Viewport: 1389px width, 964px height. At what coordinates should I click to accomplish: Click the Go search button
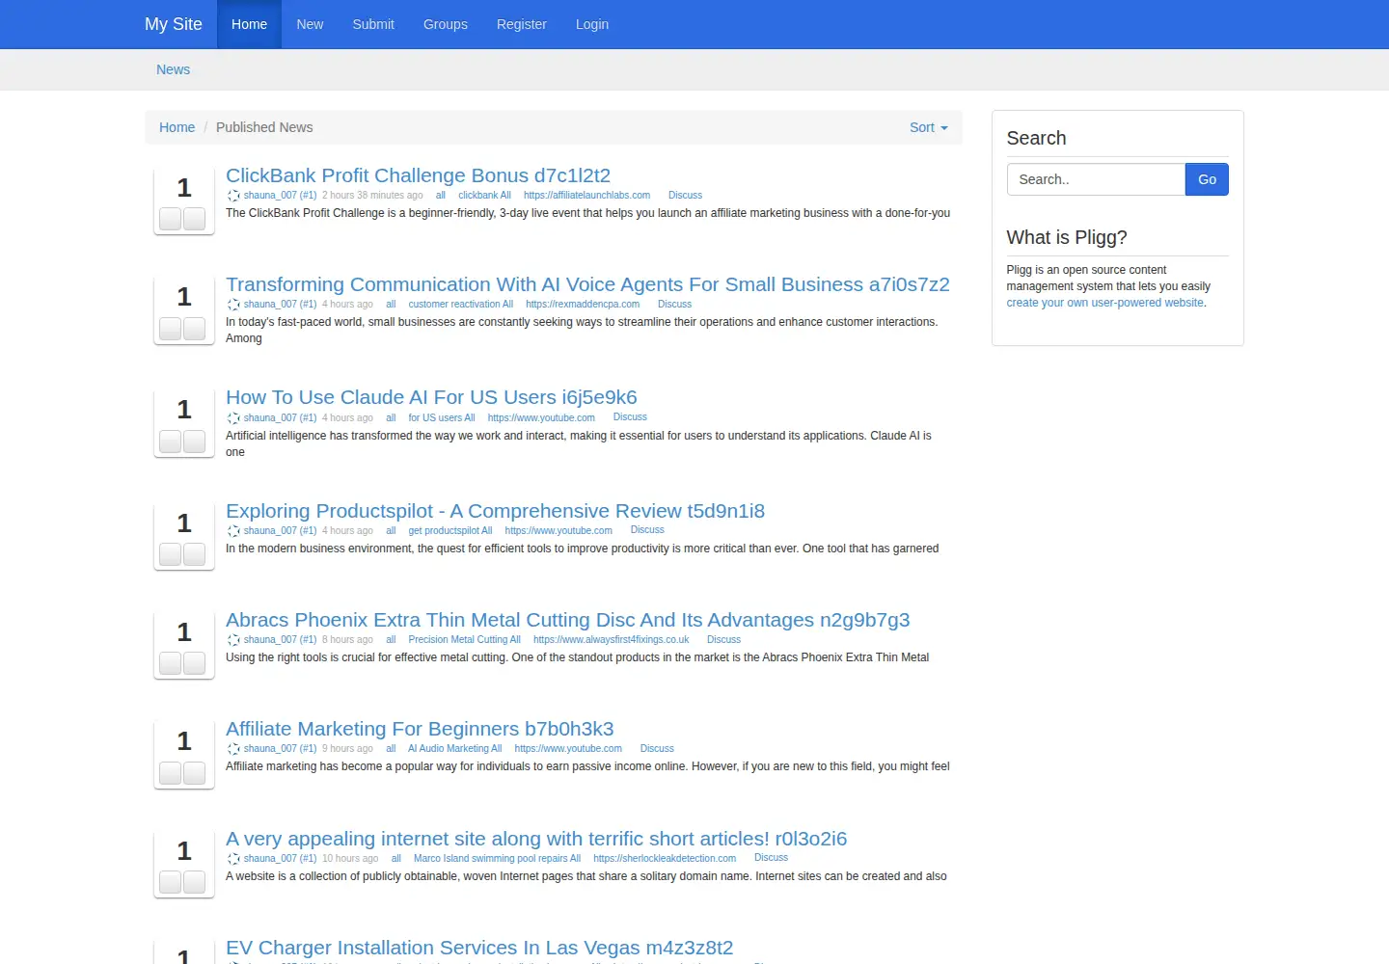(x=1207, y=179)
